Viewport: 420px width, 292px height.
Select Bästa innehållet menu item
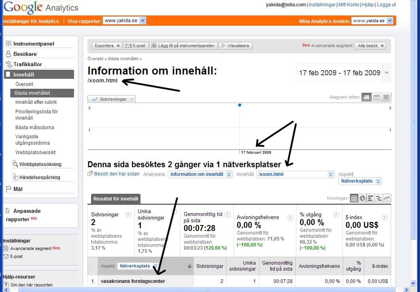42,93
